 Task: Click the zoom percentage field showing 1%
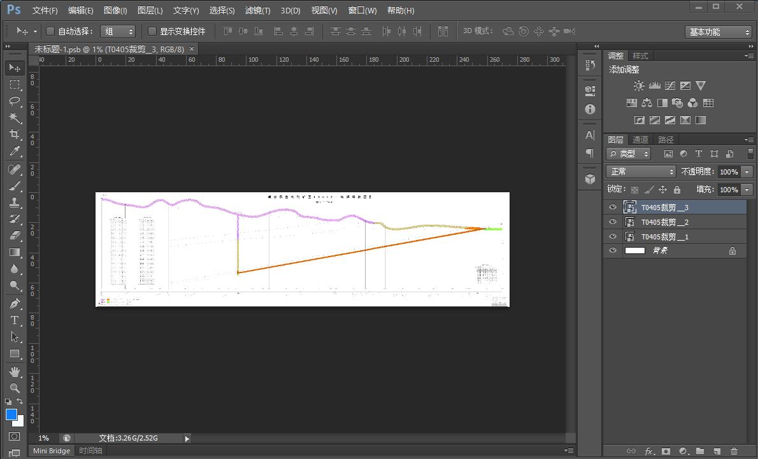[44, 438]
